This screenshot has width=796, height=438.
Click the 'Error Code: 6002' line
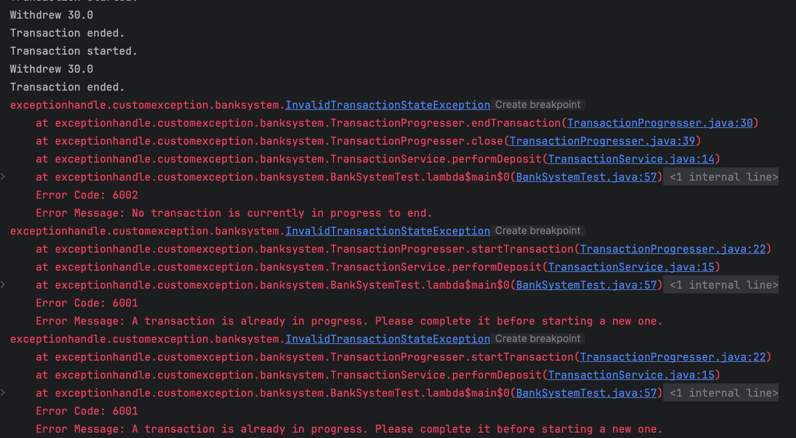(87, 195)
